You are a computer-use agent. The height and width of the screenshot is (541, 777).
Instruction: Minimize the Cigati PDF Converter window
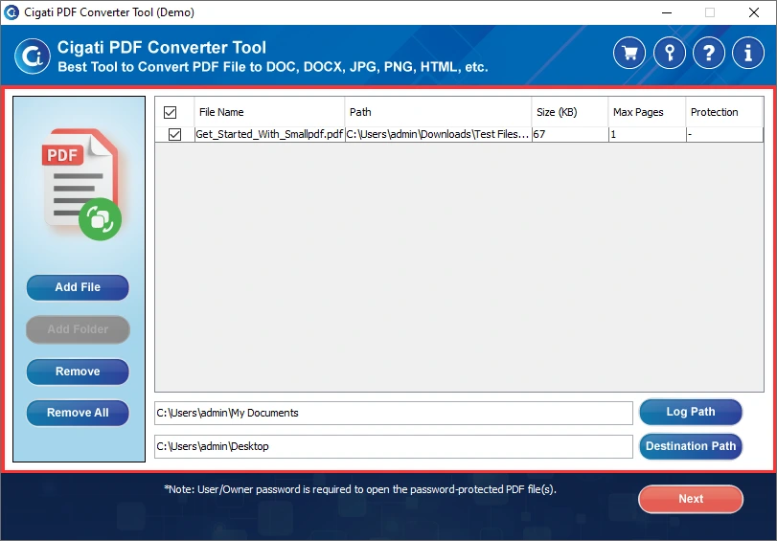tap(667, 12)
